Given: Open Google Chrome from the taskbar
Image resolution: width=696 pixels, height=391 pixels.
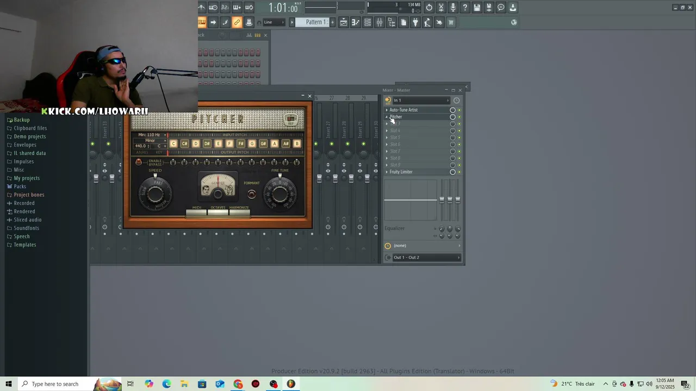Looking at the screenshot, I should [238, 384].
